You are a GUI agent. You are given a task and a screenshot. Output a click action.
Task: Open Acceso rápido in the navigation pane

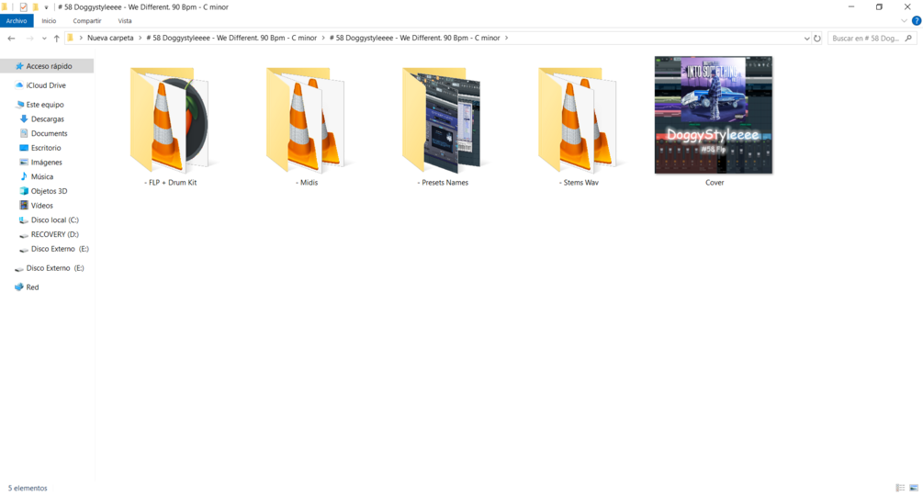[x=47, y=66]
